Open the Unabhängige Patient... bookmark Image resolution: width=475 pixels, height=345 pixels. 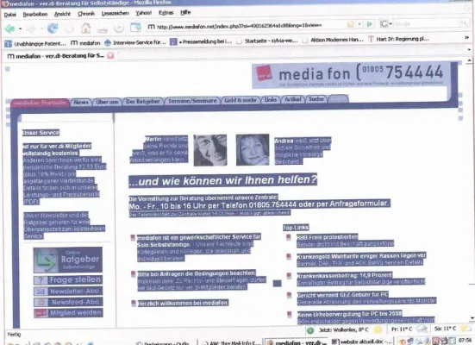[x=35, y=44]
